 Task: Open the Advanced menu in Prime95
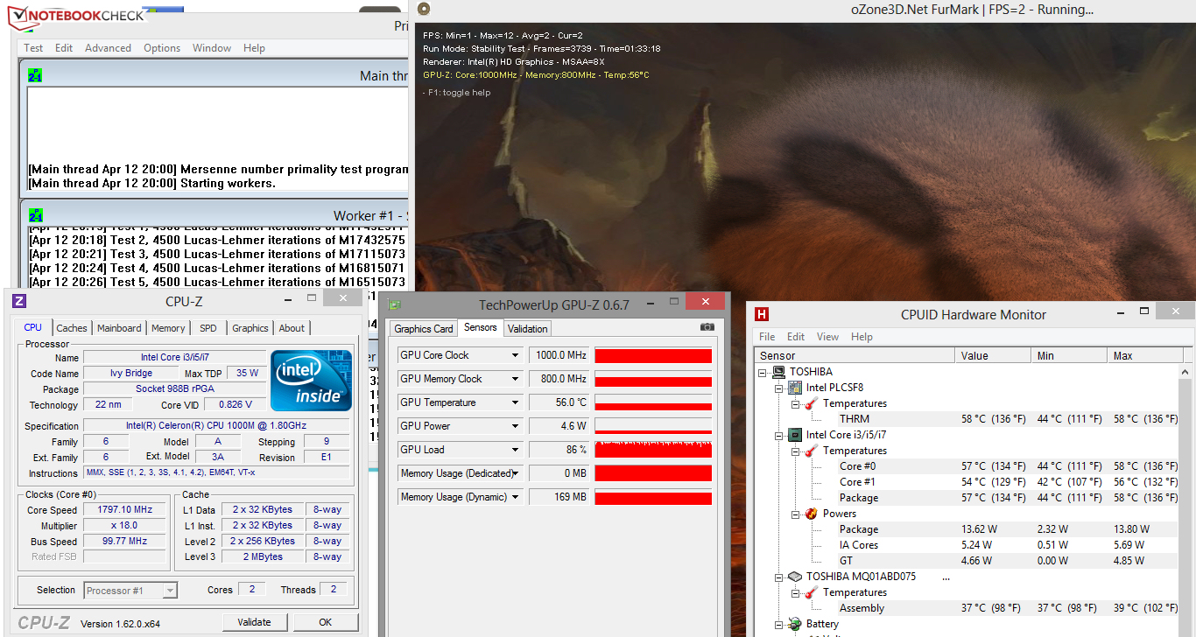pos(108,48)
